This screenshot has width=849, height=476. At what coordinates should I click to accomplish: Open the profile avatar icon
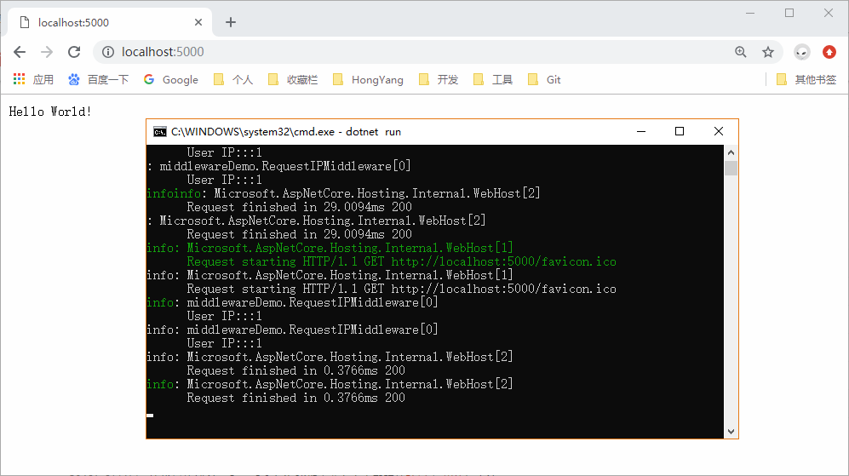pyautogui.click(x=802, y=52)
